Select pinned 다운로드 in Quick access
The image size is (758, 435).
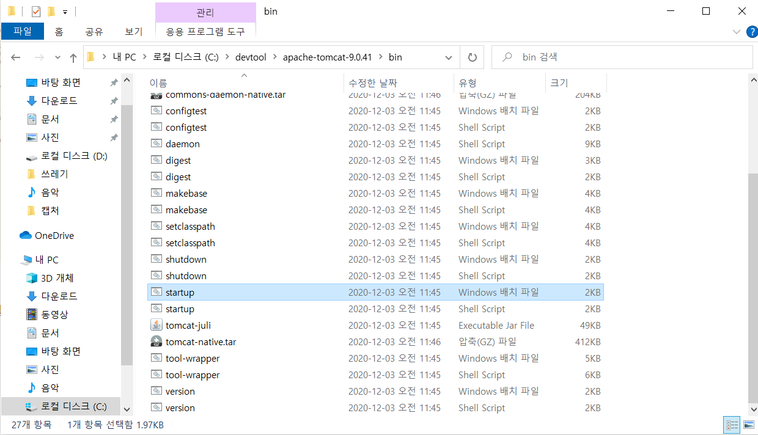59,101
